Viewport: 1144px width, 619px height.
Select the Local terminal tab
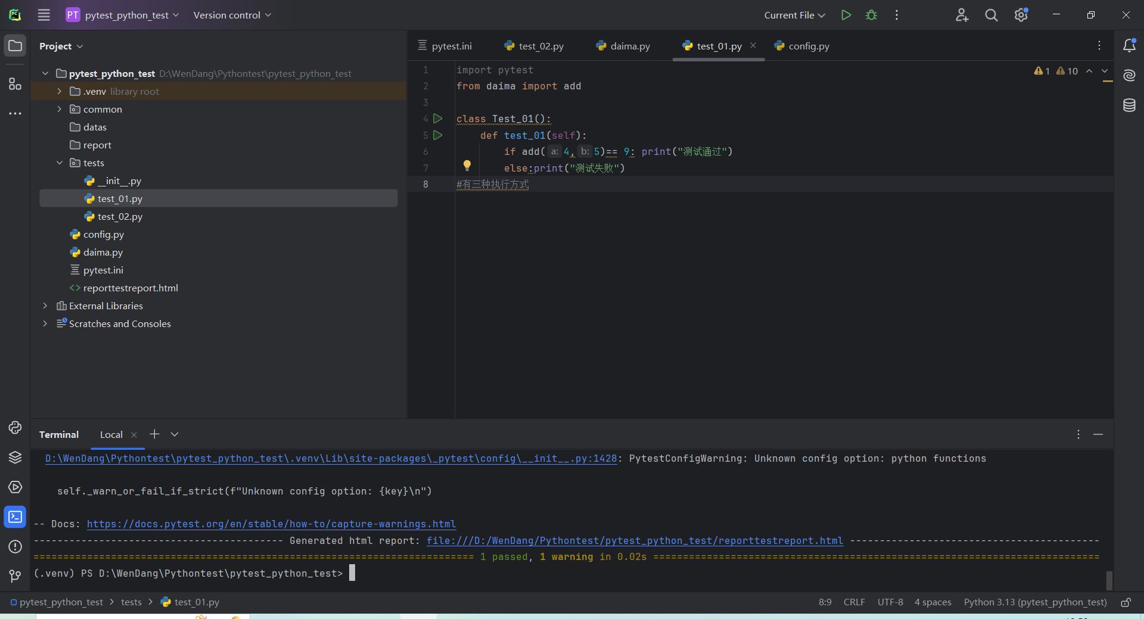pyautogui.click(x=111, y=434)
